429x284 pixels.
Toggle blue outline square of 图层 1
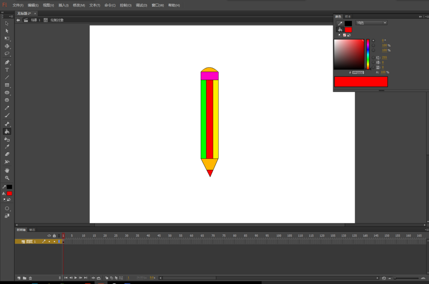[x=59, y=241]
